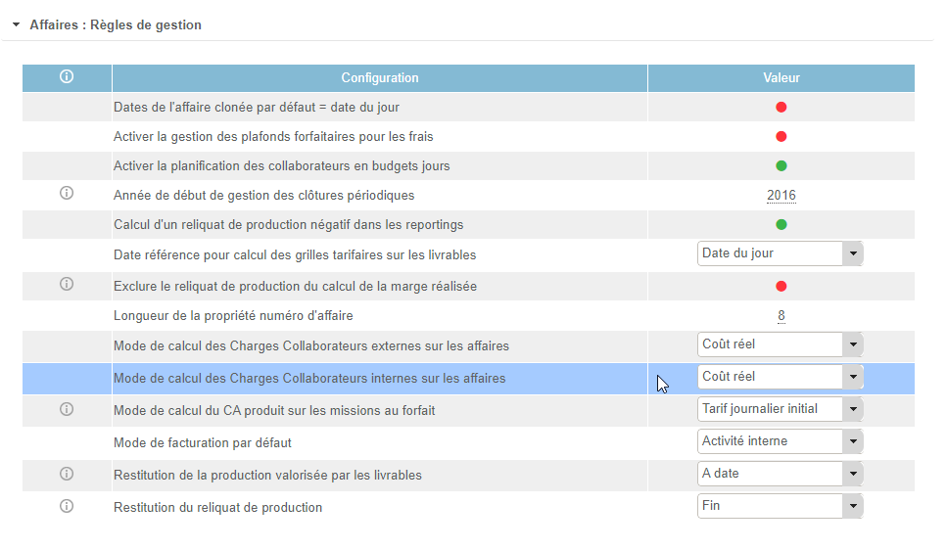This screenshot has height=550, width=947.
Task: Enable plafonds forfaitaires pour les frais toggle
Action: pos(781,136)
